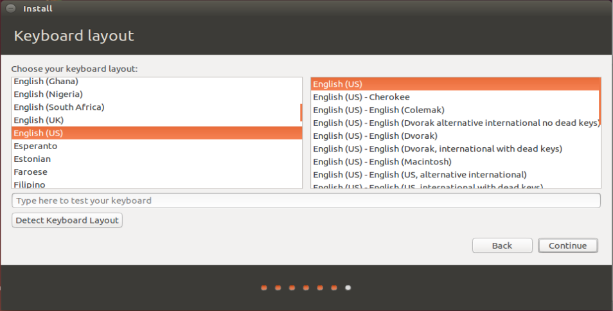Select English (US) - English (Dvorak) variant

click(x=456, y=136)
